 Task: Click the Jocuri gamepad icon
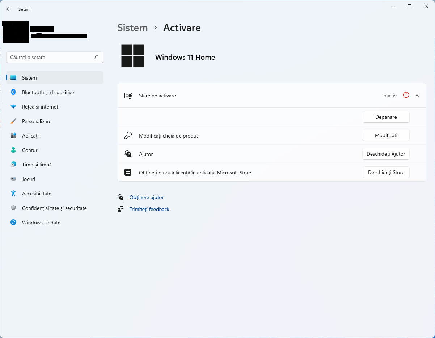pos(13,179)
